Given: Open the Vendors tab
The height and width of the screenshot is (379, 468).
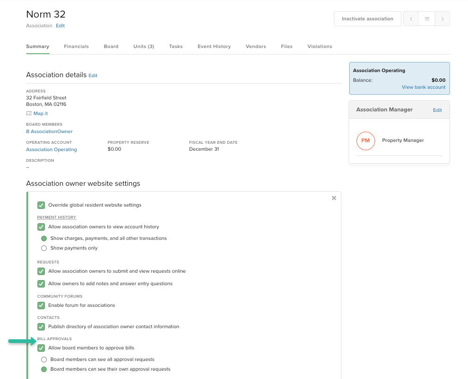Looking at the screenshot, I should coord(256,47).
